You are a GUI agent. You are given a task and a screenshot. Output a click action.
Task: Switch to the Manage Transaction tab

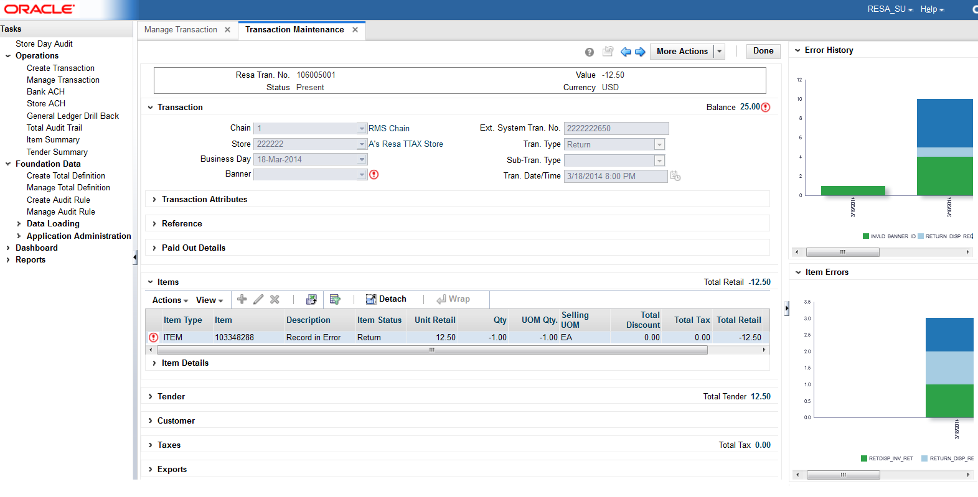(x=181, y=30)
